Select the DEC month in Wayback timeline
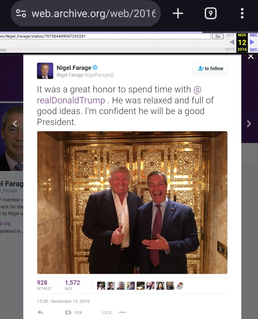258x319 pixels. (x=254, y=35)
